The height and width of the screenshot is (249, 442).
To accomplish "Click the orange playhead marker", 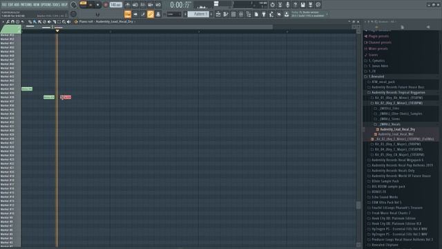I will (x=57, y=30).
